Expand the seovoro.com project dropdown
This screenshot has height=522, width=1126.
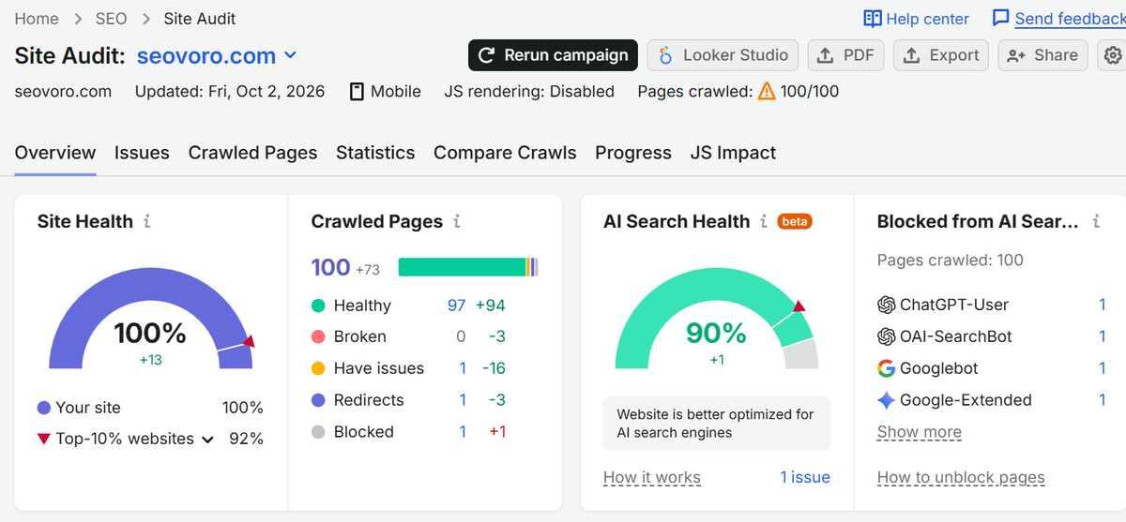pyautogui.click(x=290, y=55)
